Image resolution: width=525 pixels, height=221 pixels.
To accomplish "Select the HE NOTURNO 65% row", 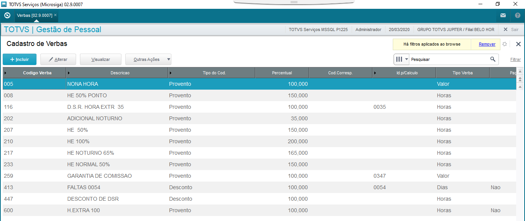I will [x=259, y=153].
